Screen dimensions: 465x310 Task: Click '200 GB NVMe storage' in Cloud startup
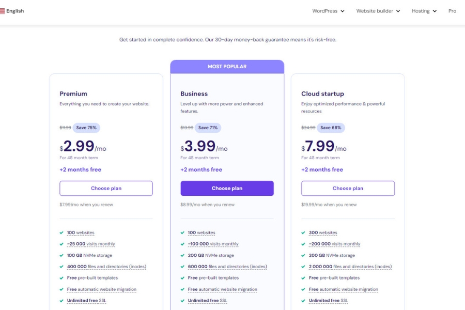[x=332, y=255]
